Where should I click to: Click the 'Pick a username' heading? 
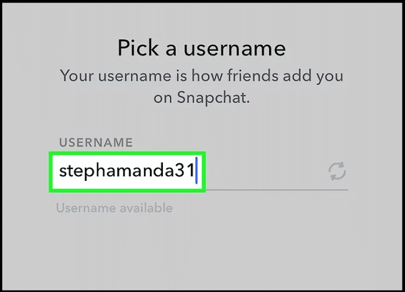tap(201, 48)
